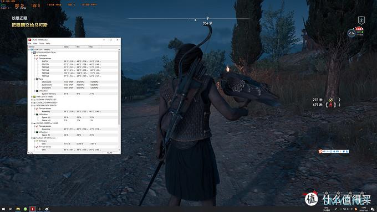Click the fan icon beside Fans
The height and width of the screenshot is (212, 377).
(x=37, y=79)
